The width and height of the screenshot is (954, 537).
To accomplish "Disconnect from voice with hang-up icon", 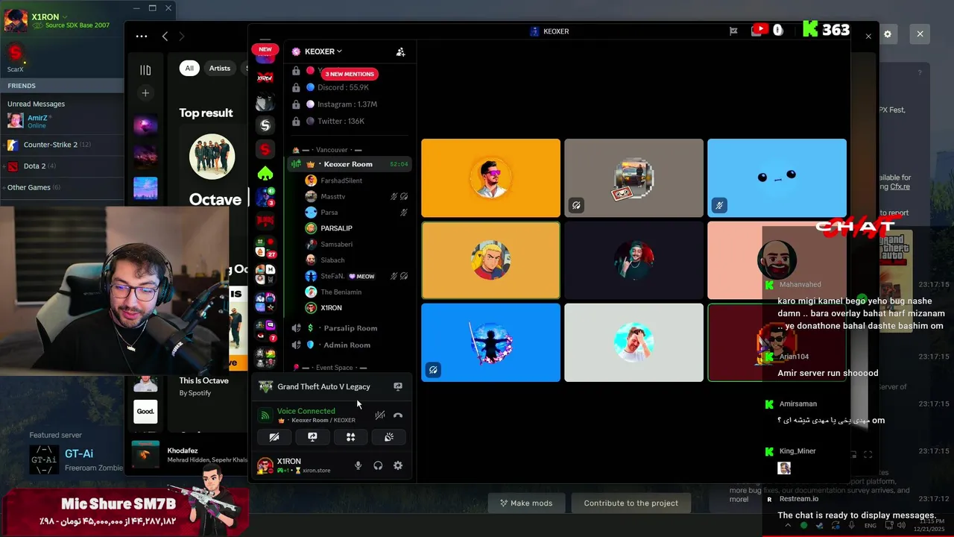I will [x=398, y=415].
